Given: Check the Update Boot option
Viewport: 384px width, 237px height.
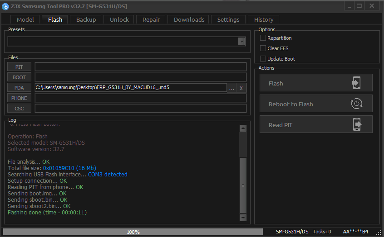Looking at the screenshot, I should click(x=263, y=59).
